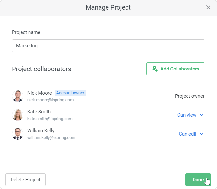This screenshot has height=189, width=217.
Task: Click the Account owner badge
Action: 70,93
